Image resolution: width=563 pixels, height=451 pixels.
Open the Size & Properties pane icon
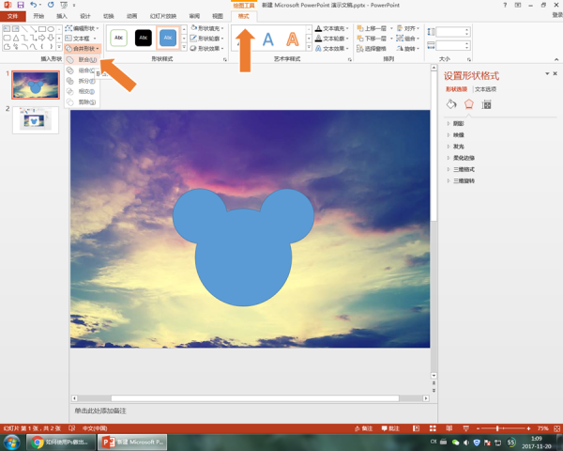coord(486,104)
